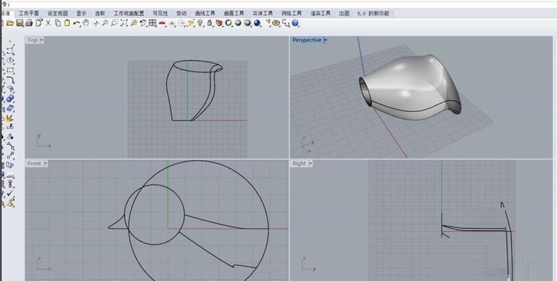The width and height of the screenshot is (557, 281).
Task: Save the model with the floppy disk icon
Action: 20,23
